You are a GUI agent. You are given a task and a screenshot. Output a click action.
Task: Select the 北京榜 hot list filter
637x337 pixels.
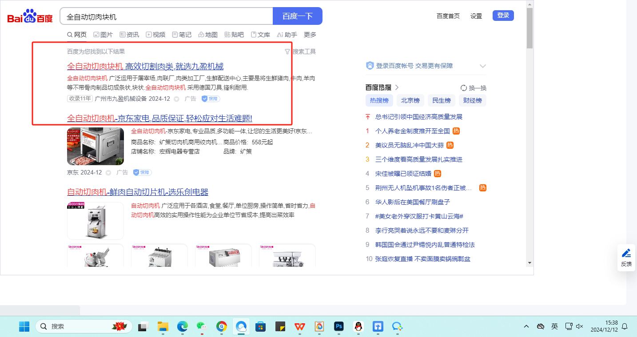(410, 100)
